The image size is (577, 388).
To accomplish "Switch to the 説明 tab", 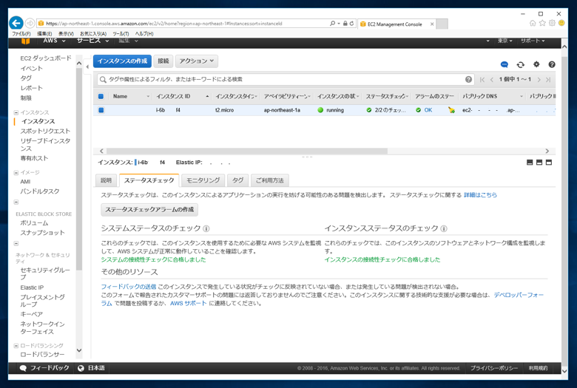I will [x=106, y=180].
